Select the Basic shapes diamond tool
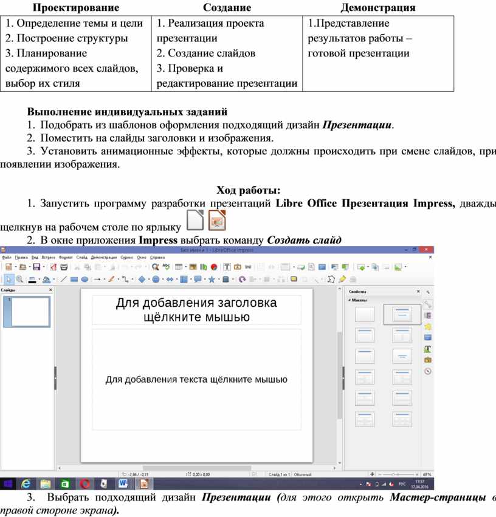The height and width of the screenshot is (517, 496). [x=142, y=279]
